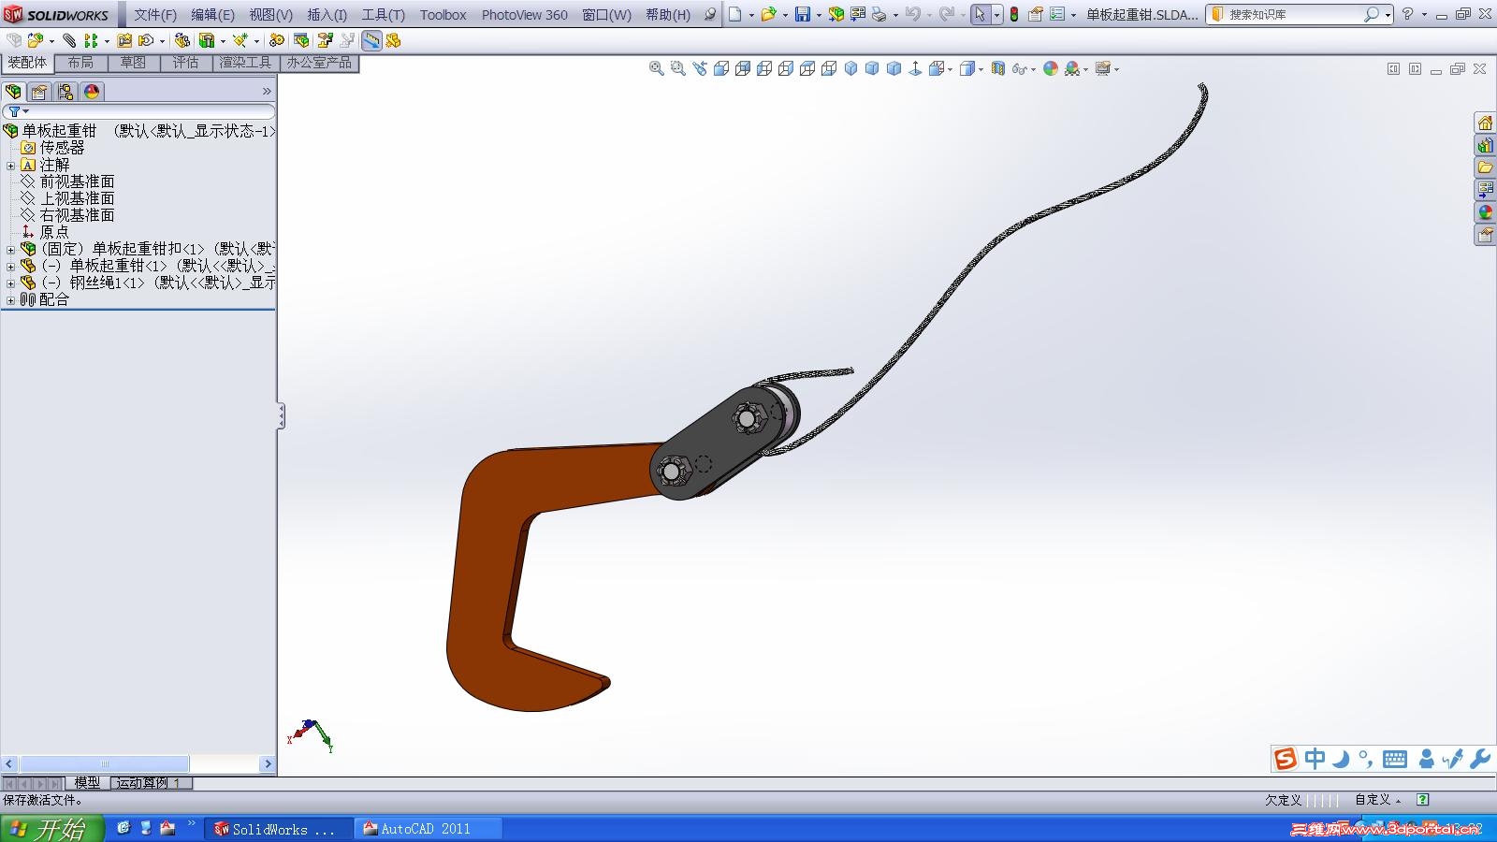Switch to the 运动算例 1 bottom tab
This screenshot has height=842, width=1497.
(x=151, y=783)
